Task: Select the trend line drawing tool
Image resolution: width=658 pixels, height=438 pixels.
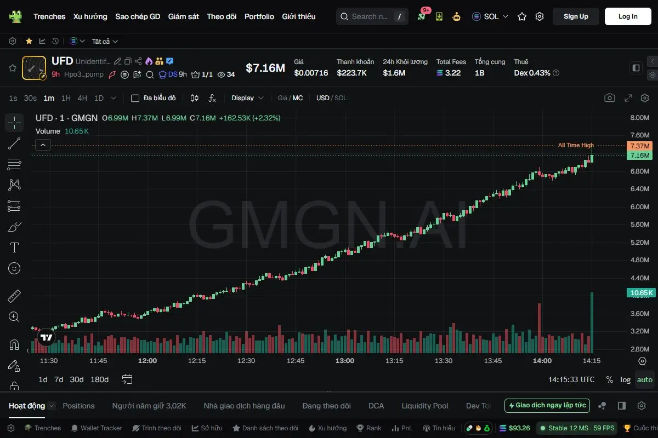Action: (x=14, y=143)
